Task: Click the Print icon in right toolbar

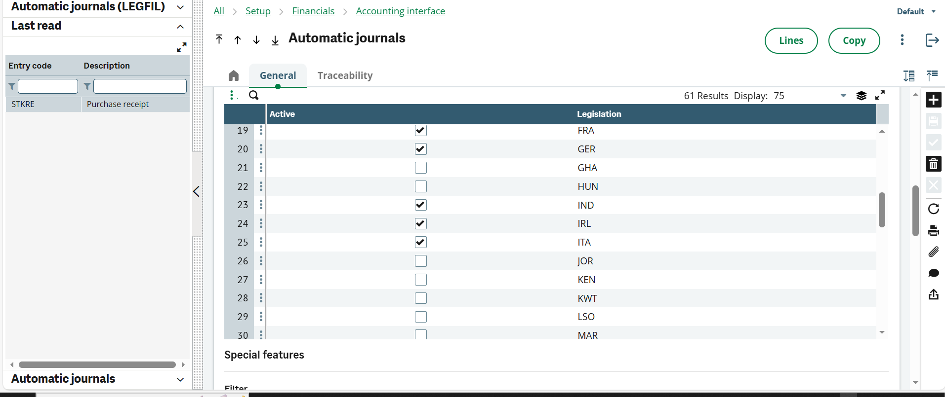Action: tap(933, 230)
